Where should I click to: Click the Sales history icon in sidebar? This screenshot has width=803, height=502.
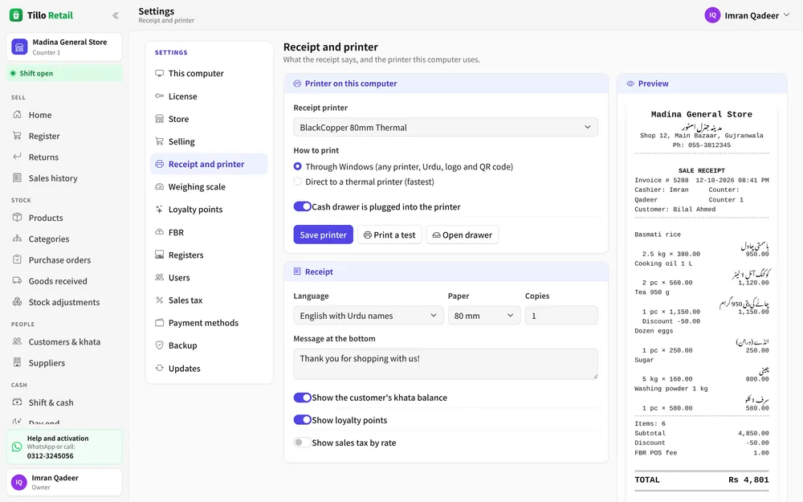pos(18,178)
